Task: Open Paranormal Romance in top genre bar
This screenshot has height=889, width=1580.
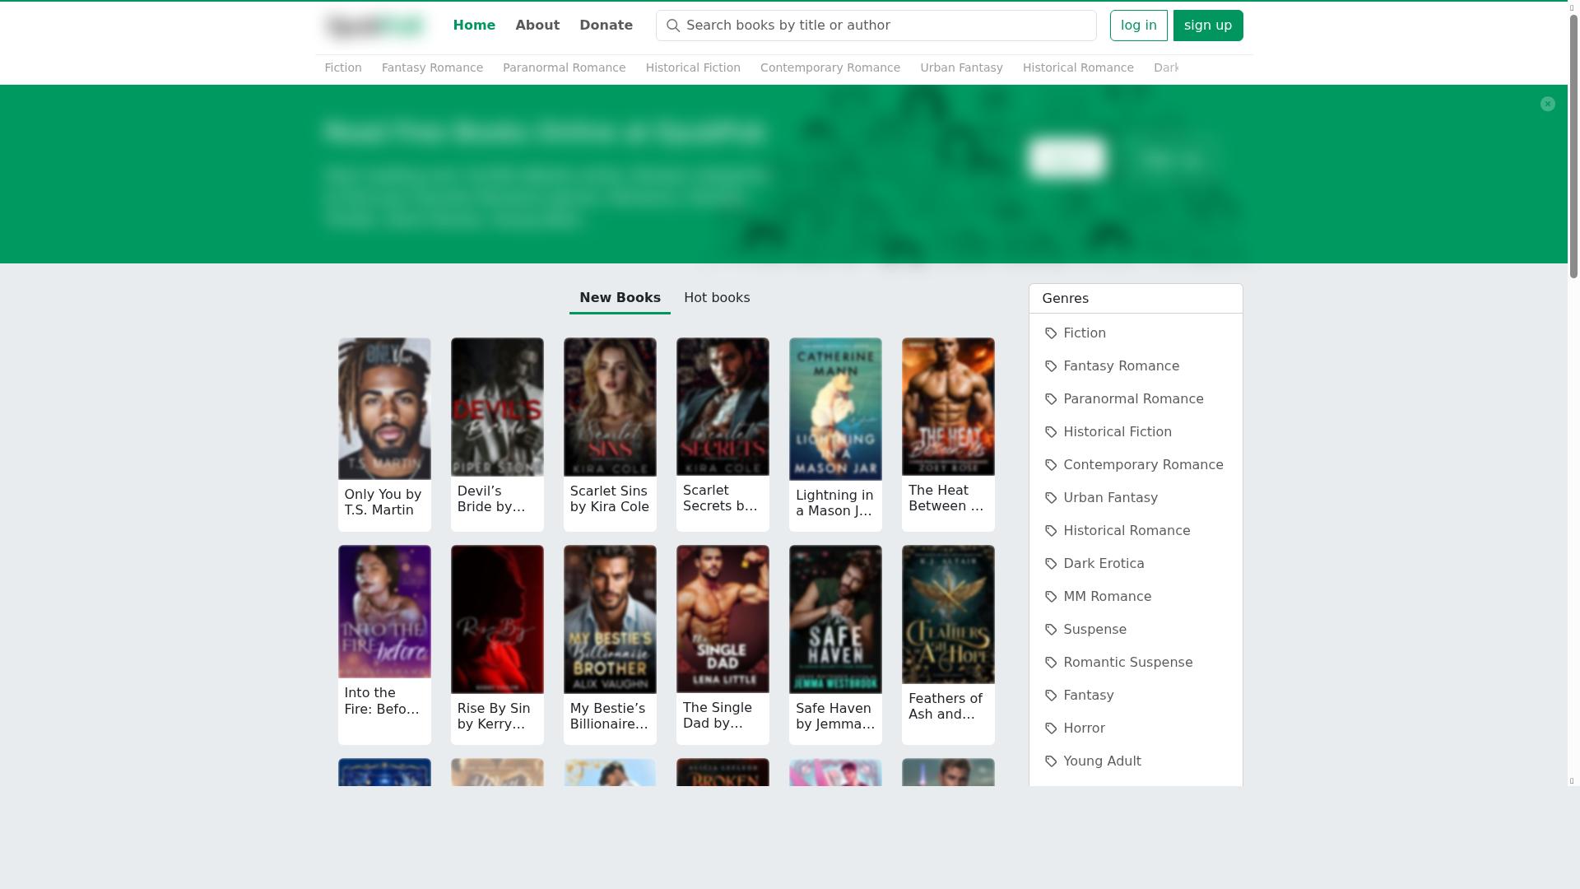Action: [x=564, y=67]
